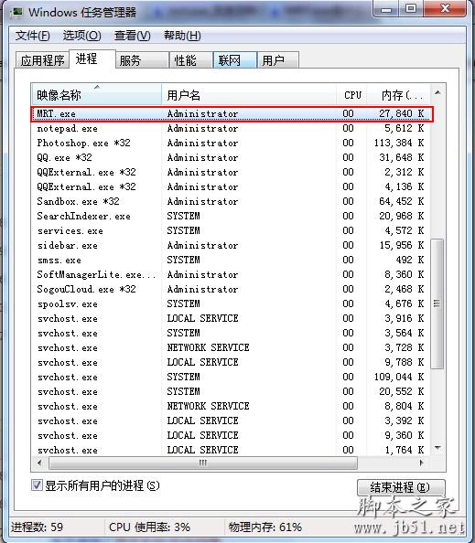Close the Task Manager window
This screenshot has width=475, height=543.
point(445,9)
